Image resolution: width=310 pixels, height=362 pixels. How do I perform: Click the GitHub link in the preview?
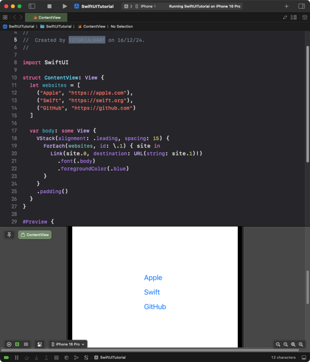[155, 306]
